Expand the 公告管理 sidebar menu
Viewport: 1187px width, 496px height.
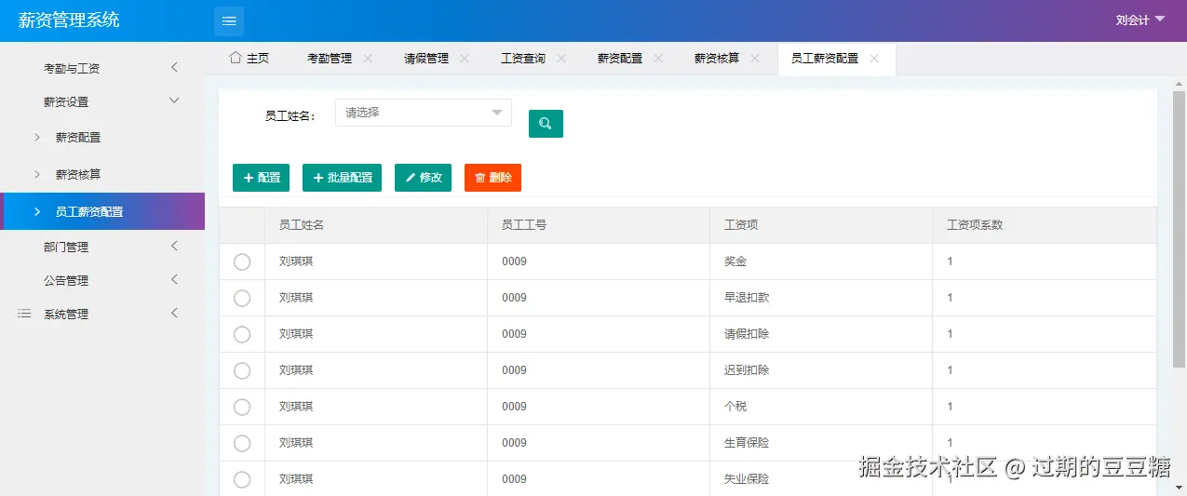point(102,280)
